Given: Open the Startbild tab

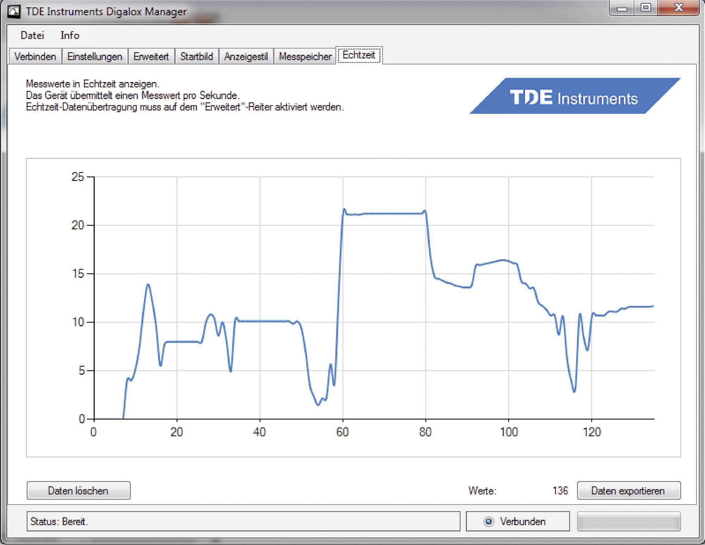Looking at the screenshot, I should coord(196,56).
